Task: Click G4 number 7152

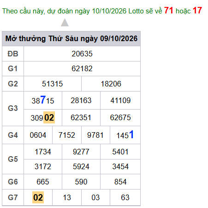Action: coord(67,135)
